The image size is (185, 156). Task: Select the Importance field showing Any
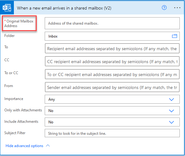point(112,99)
